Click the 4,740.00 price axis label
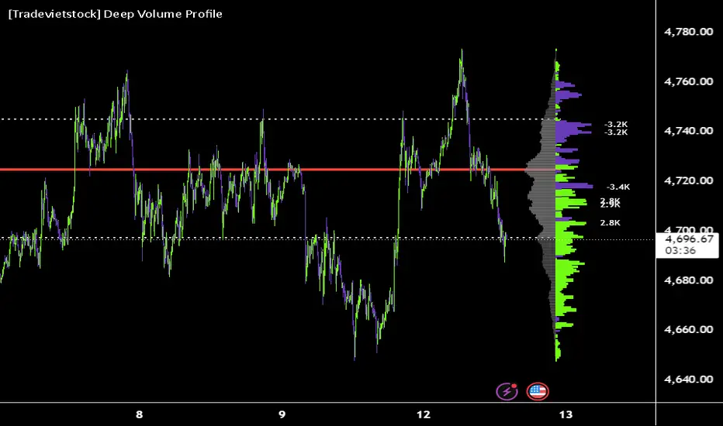The image size is (723, 426). tap(688, 131)
